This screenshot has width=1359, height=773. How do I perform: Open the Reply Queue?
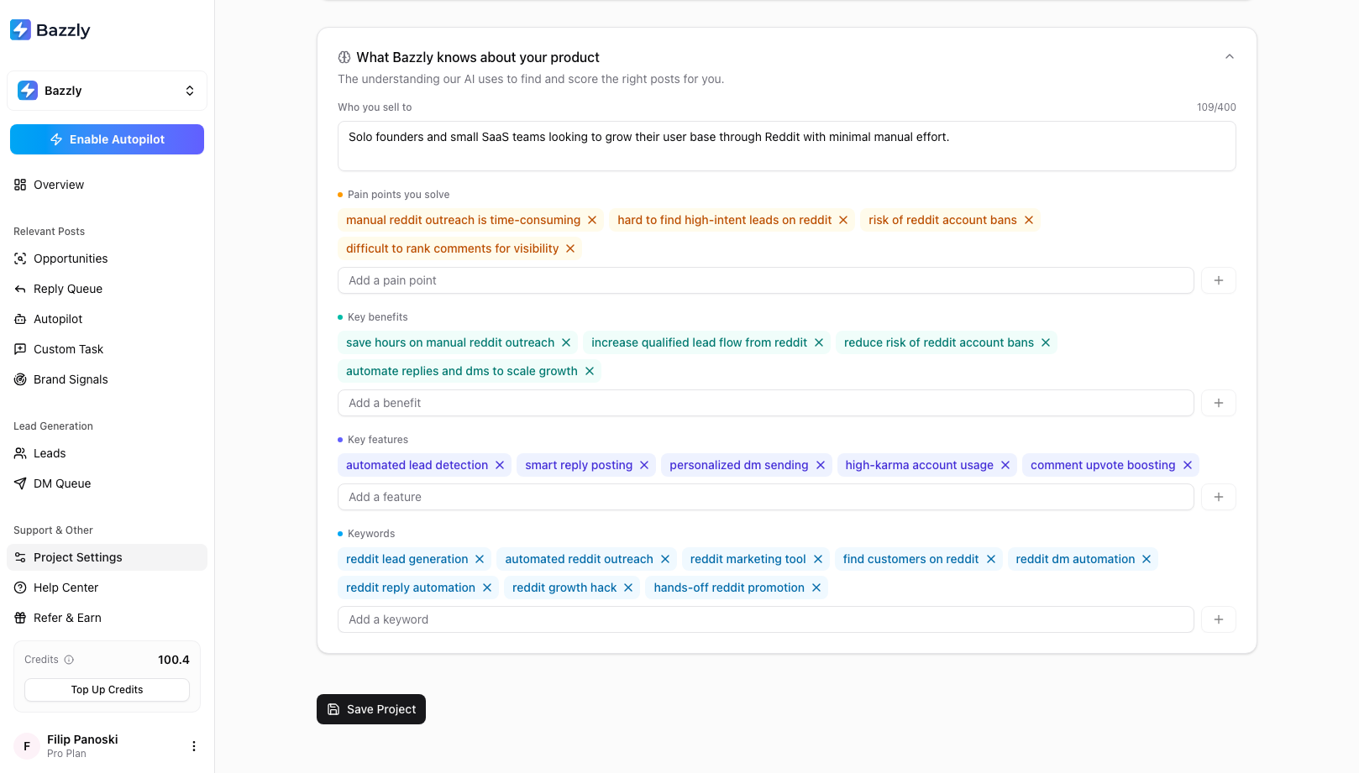(107, 289)
